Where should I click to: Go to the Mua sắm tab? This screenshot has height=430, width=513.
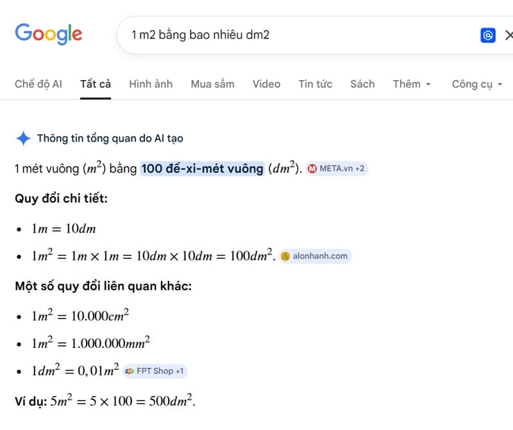(212, 84)
